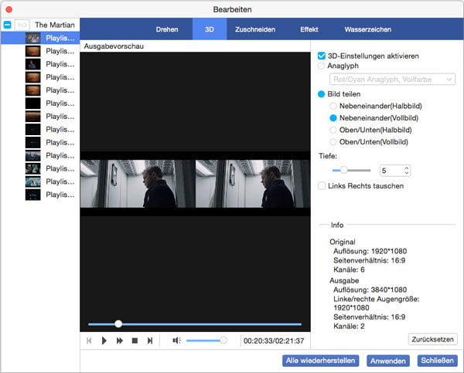Collapse The Martian tree with minus icon
This screenshot has width=464, height=373.
[x=8, y=25]
